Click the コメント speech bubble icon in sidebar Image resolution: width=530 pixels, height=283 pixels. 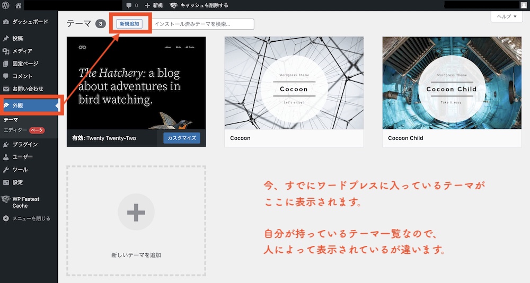[x=6, y=76]
